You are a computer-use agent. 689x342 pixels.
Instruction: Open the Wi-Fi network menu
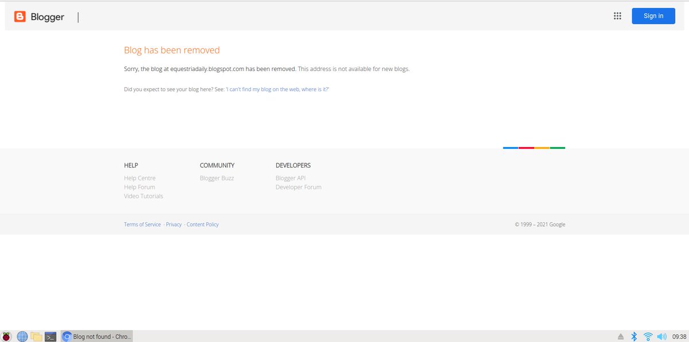coord(648,337)
